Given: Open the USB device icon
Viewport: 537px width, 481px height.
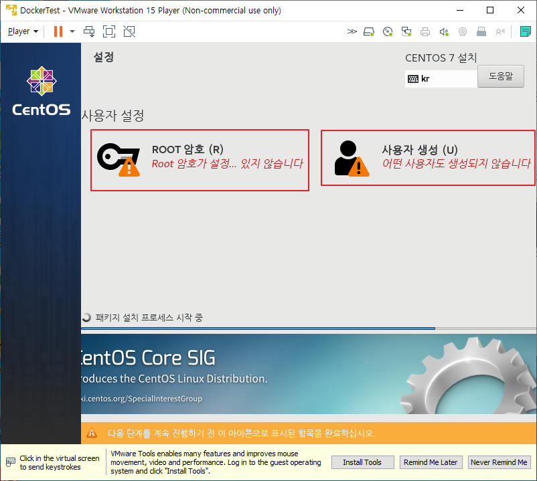Looking at the screenshot, I should tap(481, 32).
